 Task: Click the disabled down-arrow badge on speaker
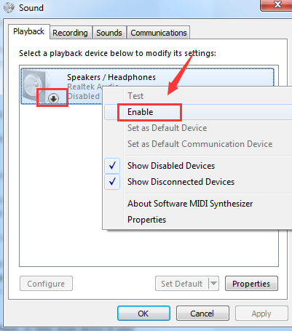(53, 98)
